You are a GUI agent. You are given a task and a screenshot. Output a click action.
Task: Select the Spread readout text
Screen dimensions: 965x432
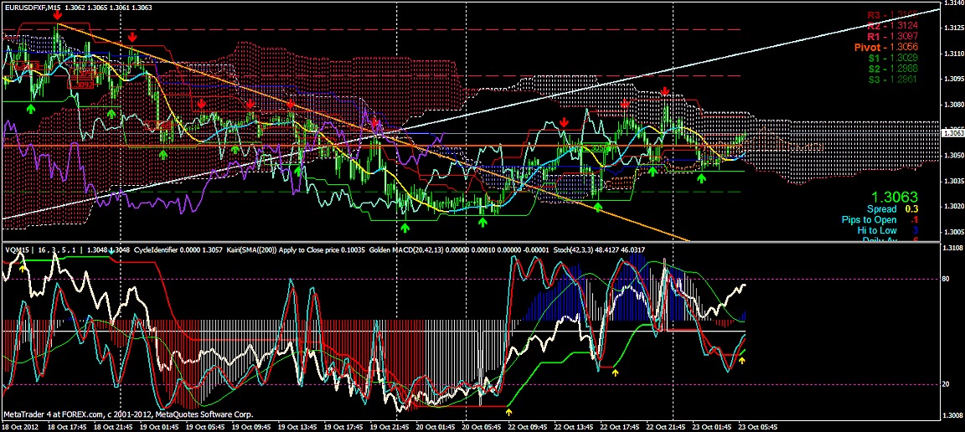tap(881, 208)
